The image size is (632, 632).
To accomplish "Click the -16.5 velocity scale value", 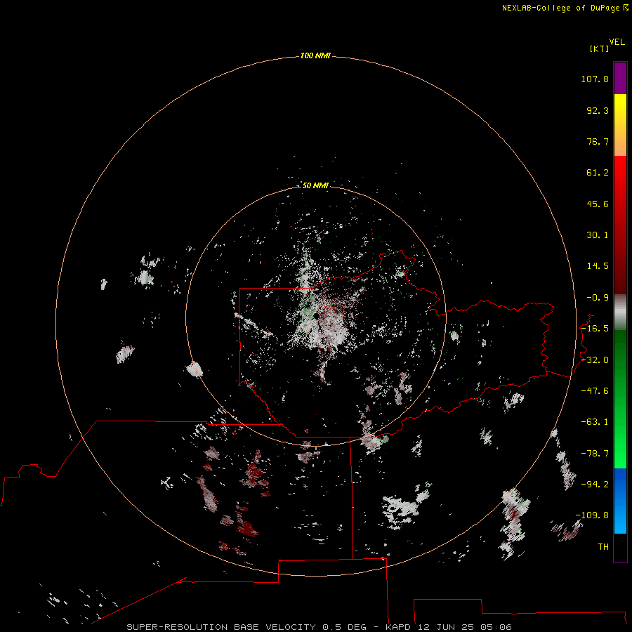I will coord(595,329).
